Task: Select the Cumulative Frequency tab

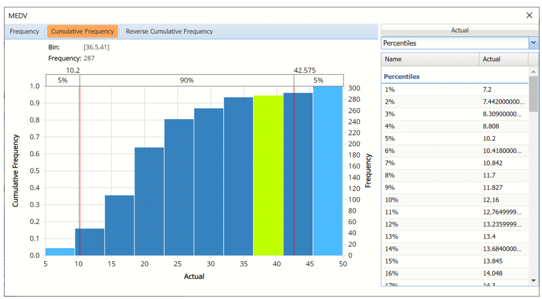Action: pos(83,32)
